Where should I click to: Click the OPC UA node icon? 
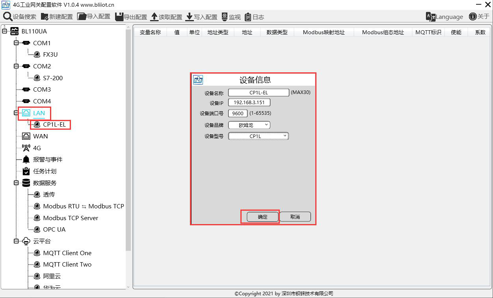coord(37,230)
